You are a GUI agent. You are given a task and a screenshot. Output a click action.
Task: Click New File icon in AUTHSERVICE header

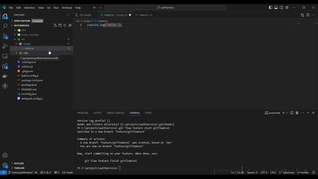coord(55,25)
